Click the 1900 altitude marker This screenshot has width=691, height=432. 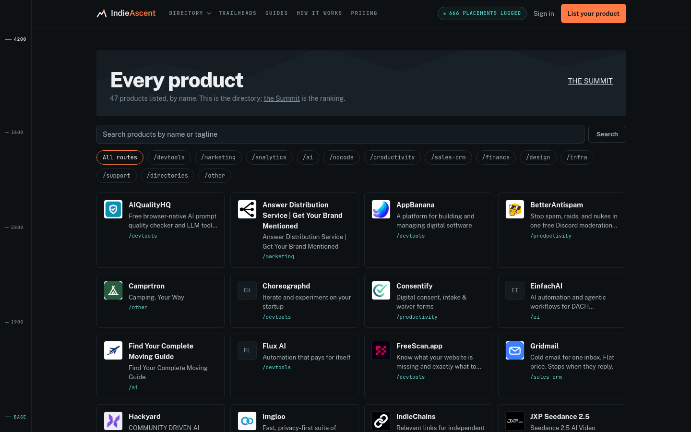tap(14, 322)
